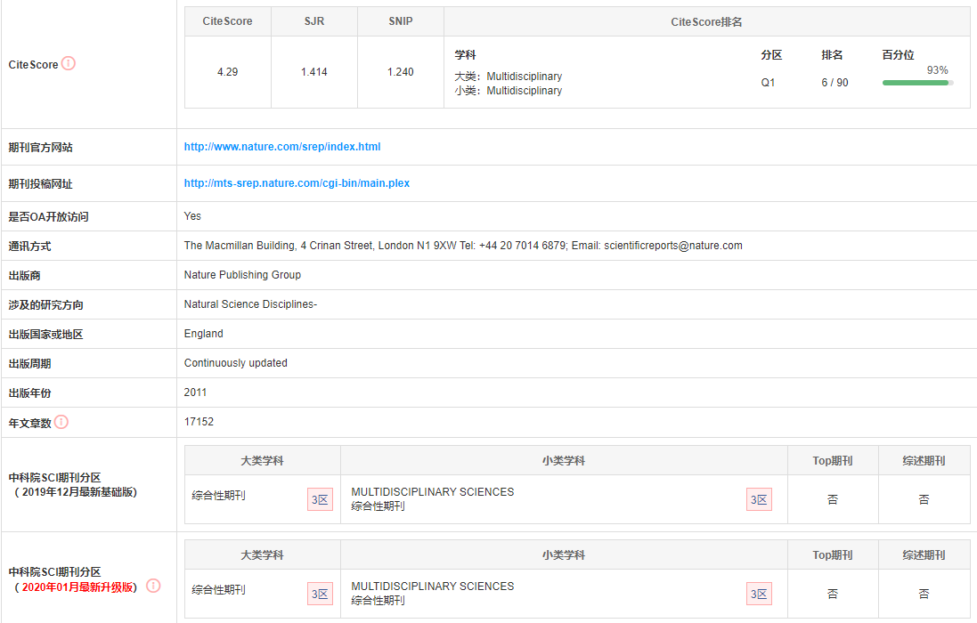977x623 pixels.
Task: Click the 出版国家或地区 row label
Action: pyautogui.click(x=45, y=335)
